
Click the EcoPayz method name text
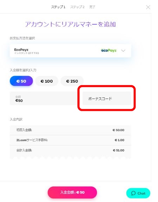[x=21, y=50]
